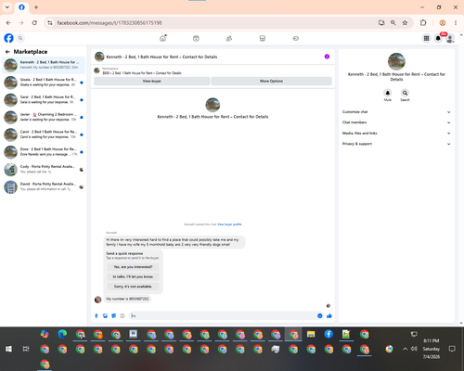This screenshot has height=371, width=464.
Task: Expand Media, files and links section
Action: tap(396, 134)
